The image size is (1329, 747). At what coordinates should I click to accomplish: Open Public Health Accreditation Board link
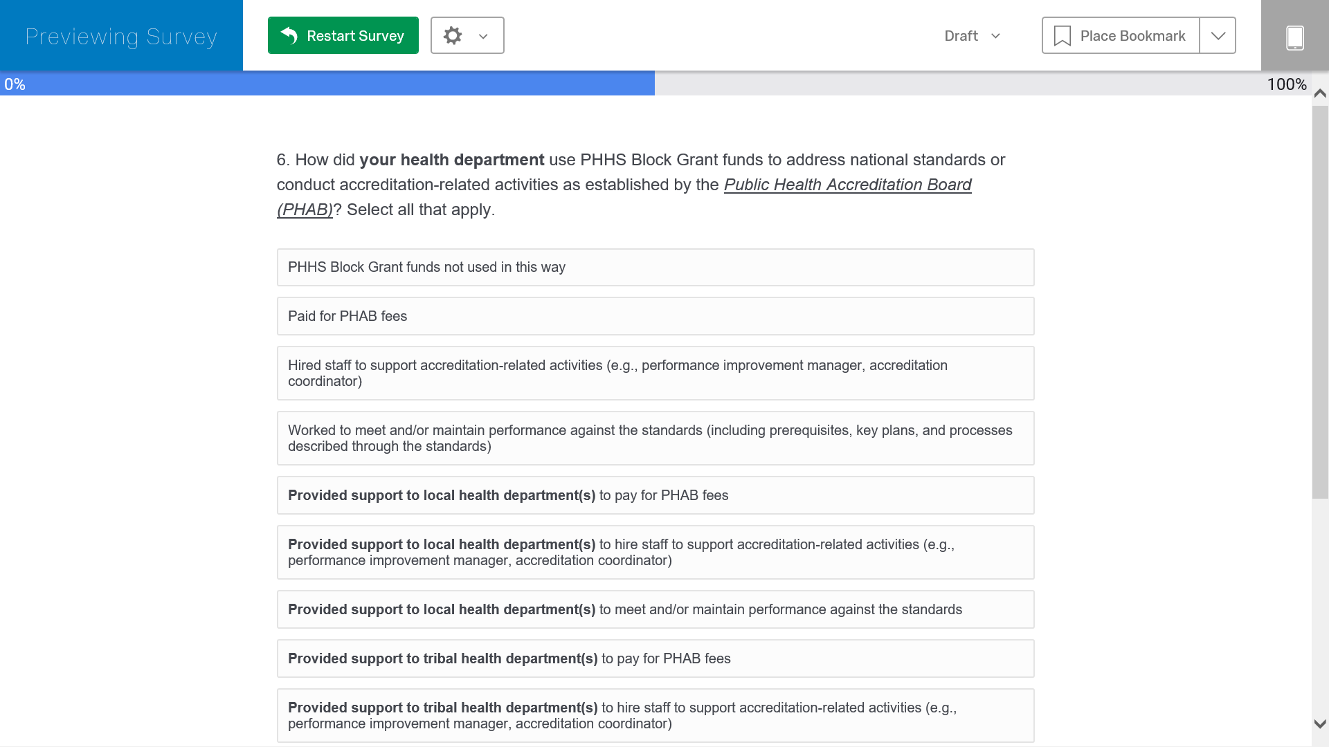coord(847,185)
